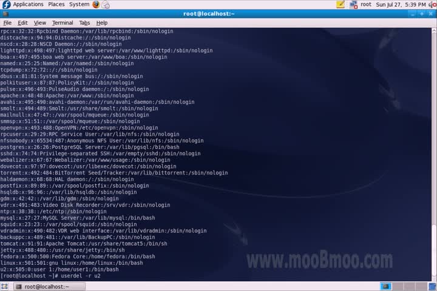
Task: Close the root@localhost terminal window
Action: [x=431, y=14]
